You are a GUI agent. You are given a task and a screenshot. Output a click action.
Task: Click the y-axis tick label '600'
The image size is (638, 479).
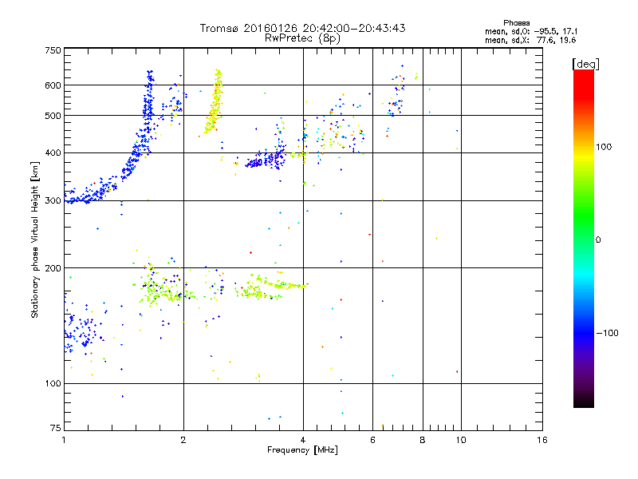click(x=53, y=85)
